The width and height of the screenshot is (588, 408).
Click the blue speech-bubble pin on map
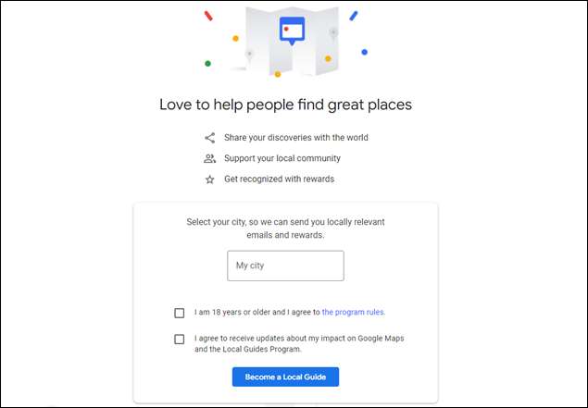(x=292, y=30)
